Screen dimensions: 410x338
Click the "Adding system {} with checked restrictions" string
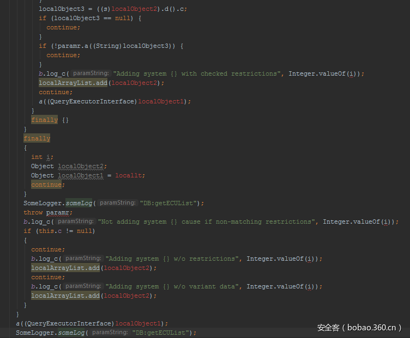tap(195, 73)
